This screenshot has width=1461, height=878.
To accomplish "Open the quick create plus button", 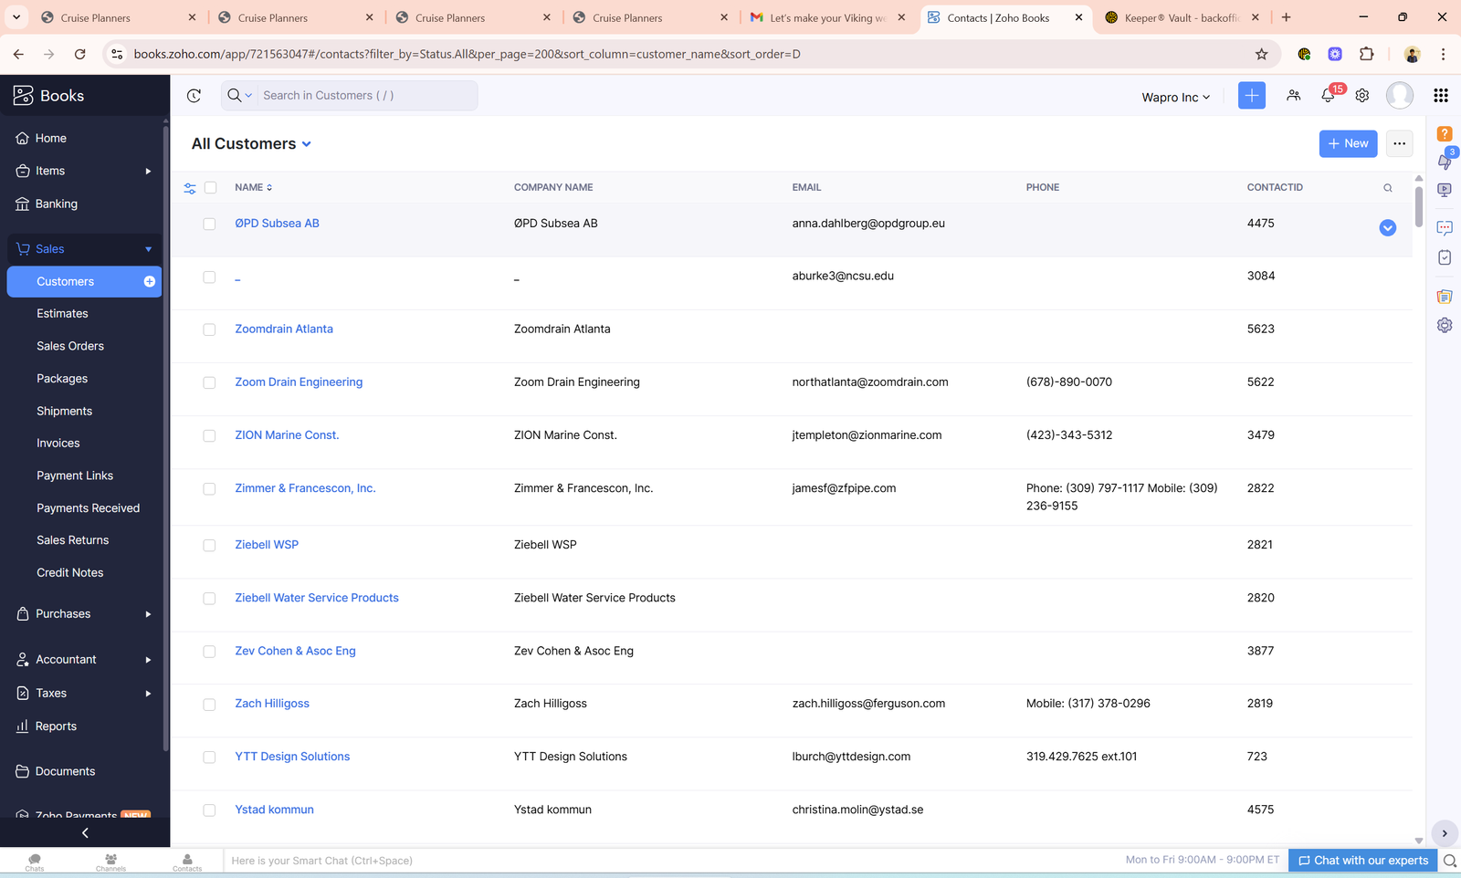I will coord(1252,96).
